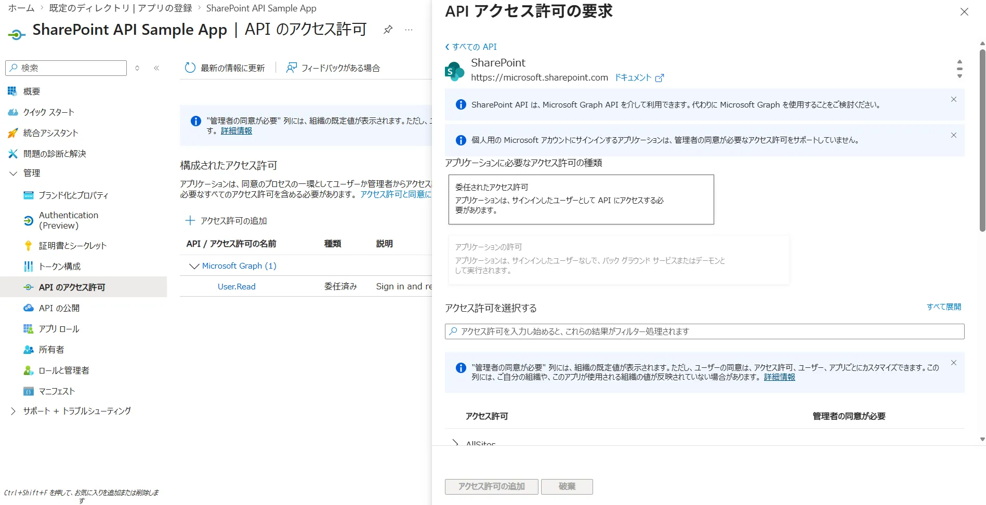Click panel vertical scrollbar thumb
986x505 pixels.
pyautogui.click(x=982, y=140)
